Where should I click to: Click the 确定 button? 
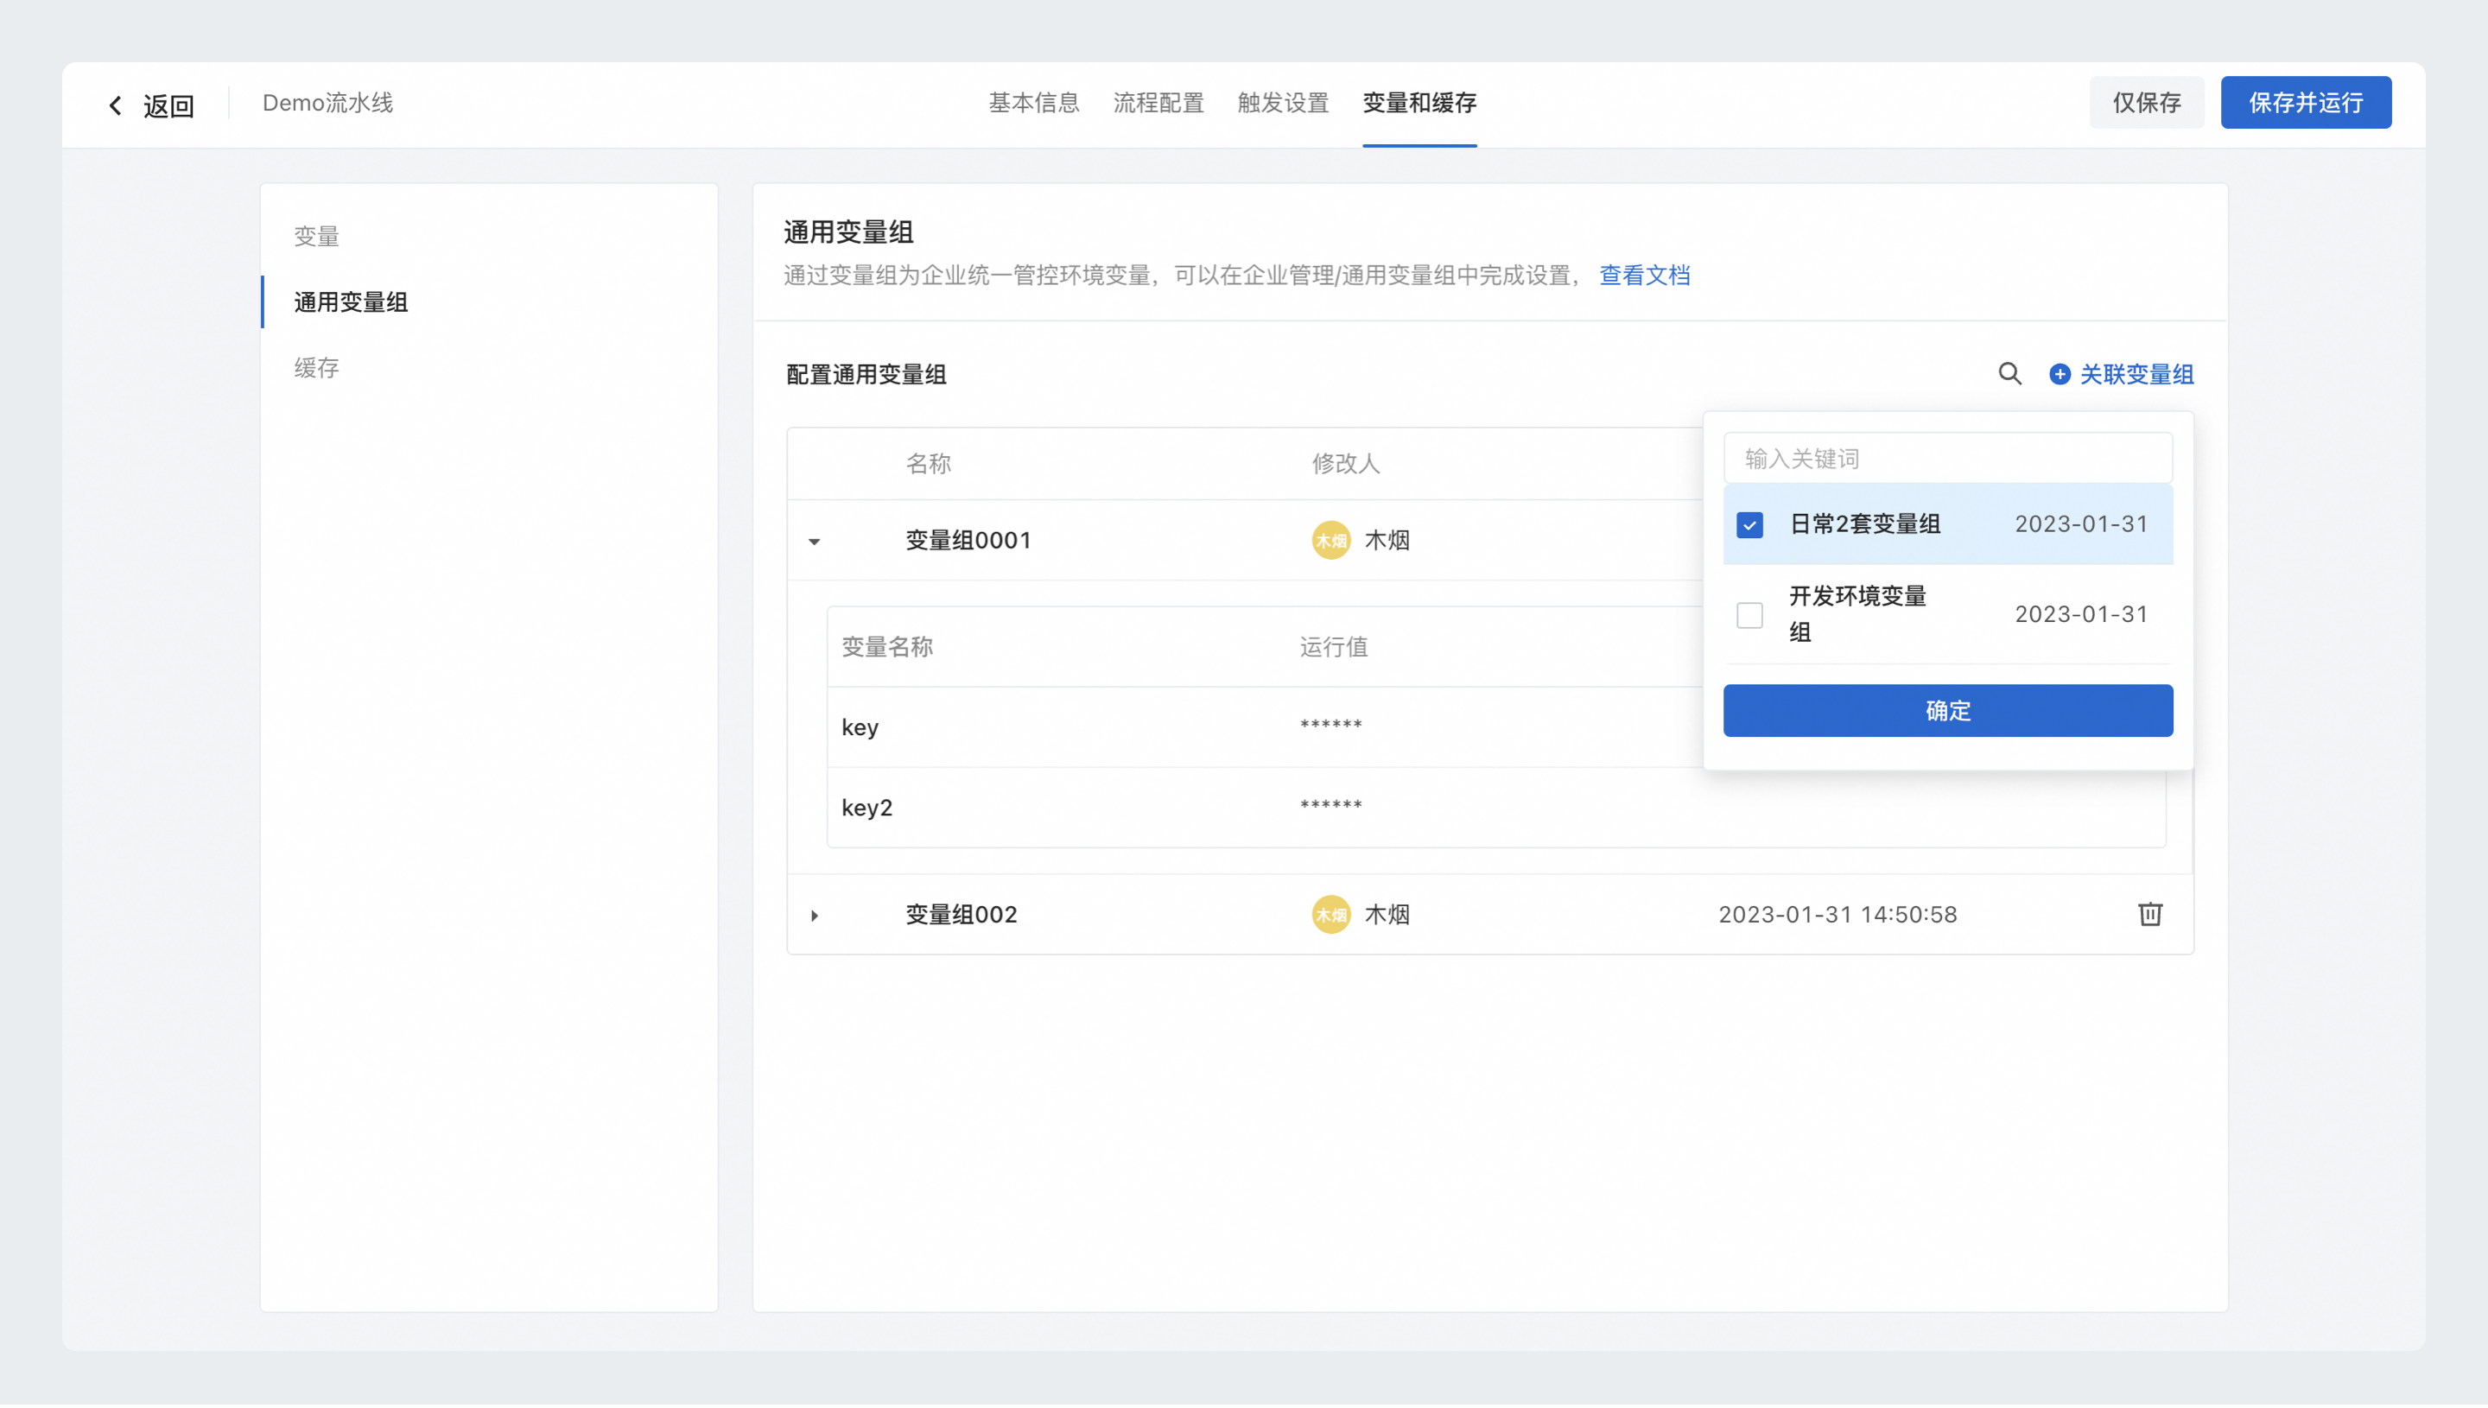click(1947, 711)
